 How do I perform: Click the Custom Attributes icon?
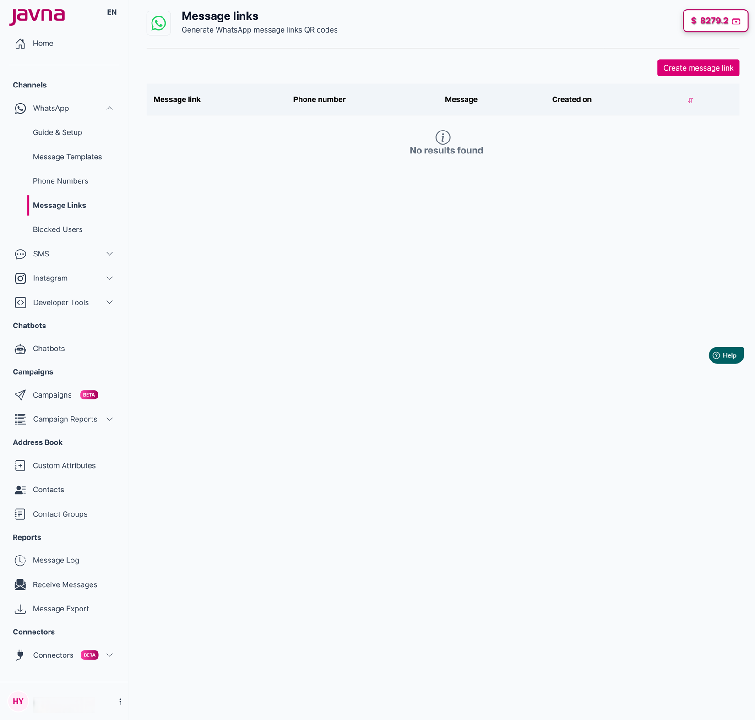click(20, 466)
